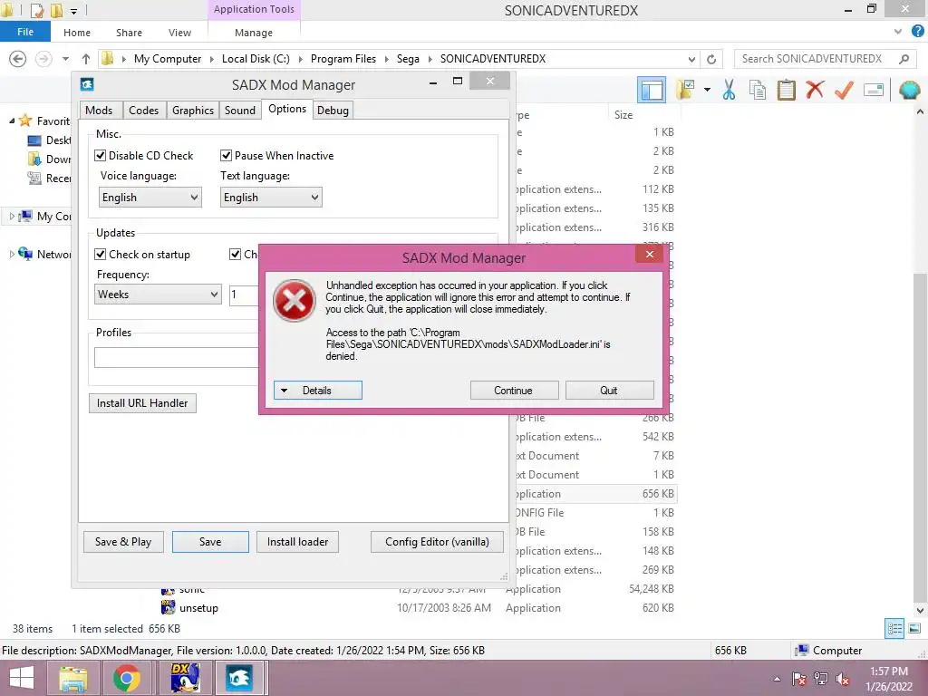Screen dimensions: 928x696
Task: Click the clipboard Paste icon
Action: tap(786, 90)
